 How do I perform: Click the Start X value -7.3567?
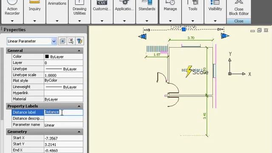63,138
